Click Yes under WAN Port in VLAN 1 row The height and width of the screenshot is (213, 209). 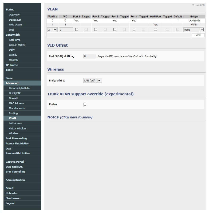[155, 25]
